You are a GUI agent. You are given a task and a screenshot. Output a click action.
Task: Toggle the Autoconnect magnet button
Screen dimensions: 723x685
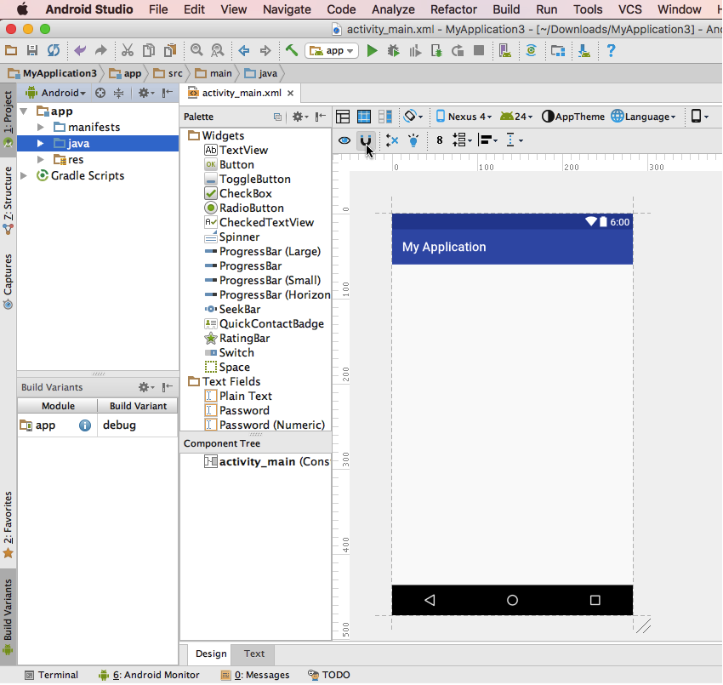point(365,140)
